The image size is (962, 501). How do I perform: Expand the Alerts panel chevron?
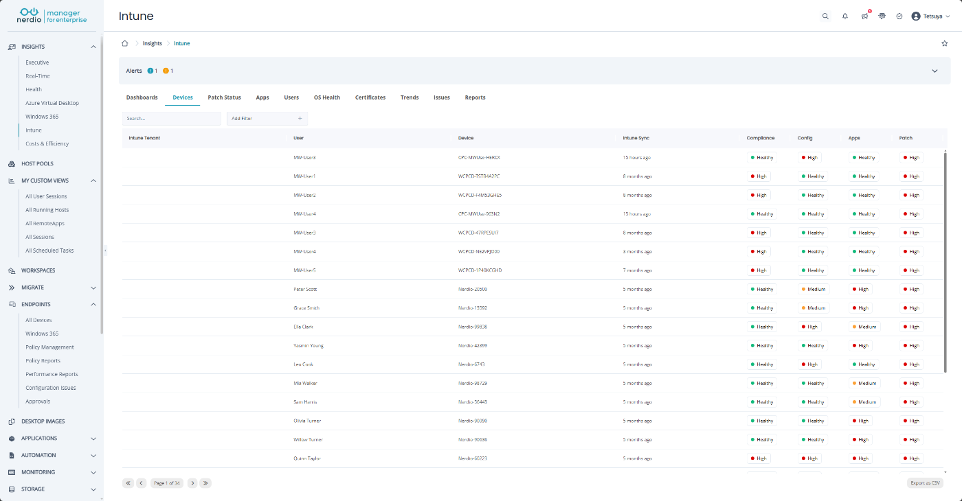[935, 71]
